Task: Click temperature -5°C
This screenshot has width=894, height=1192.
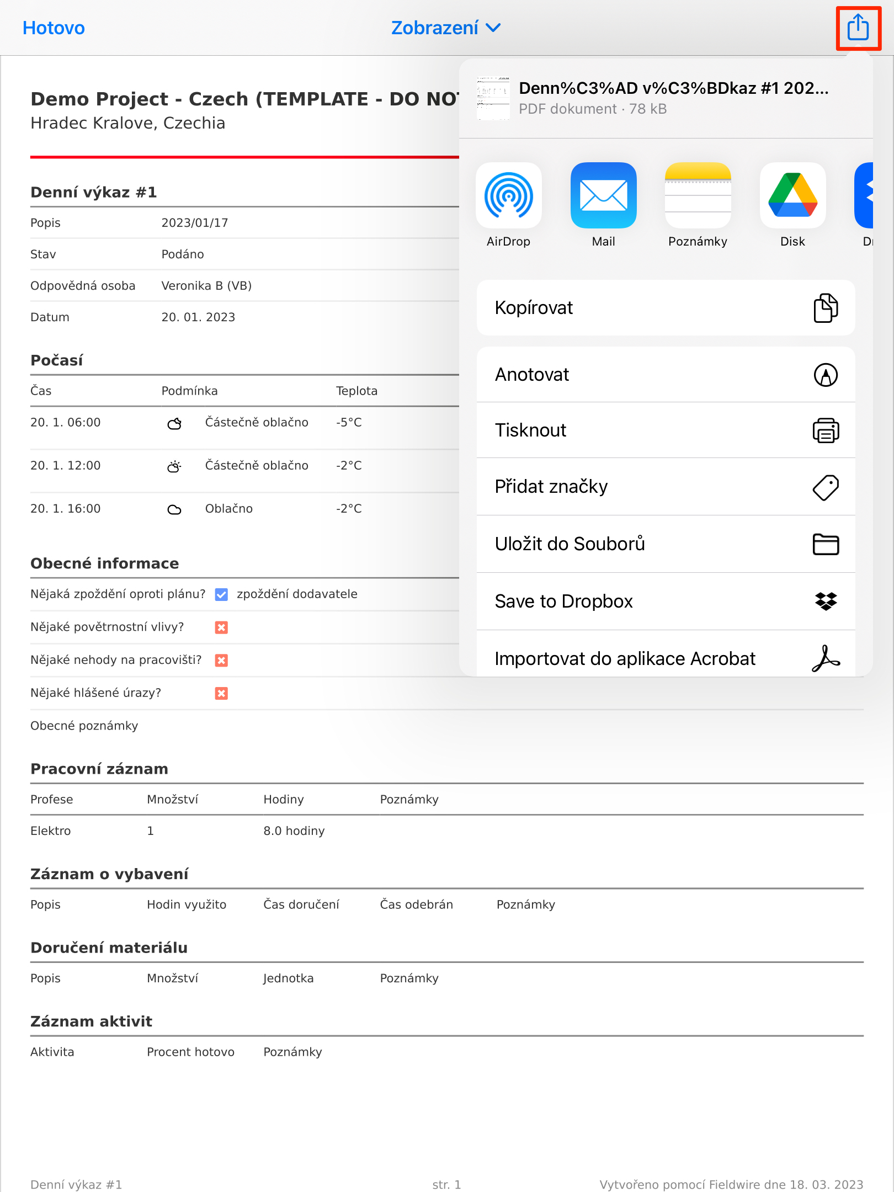Action: click(x=349, y=422)
